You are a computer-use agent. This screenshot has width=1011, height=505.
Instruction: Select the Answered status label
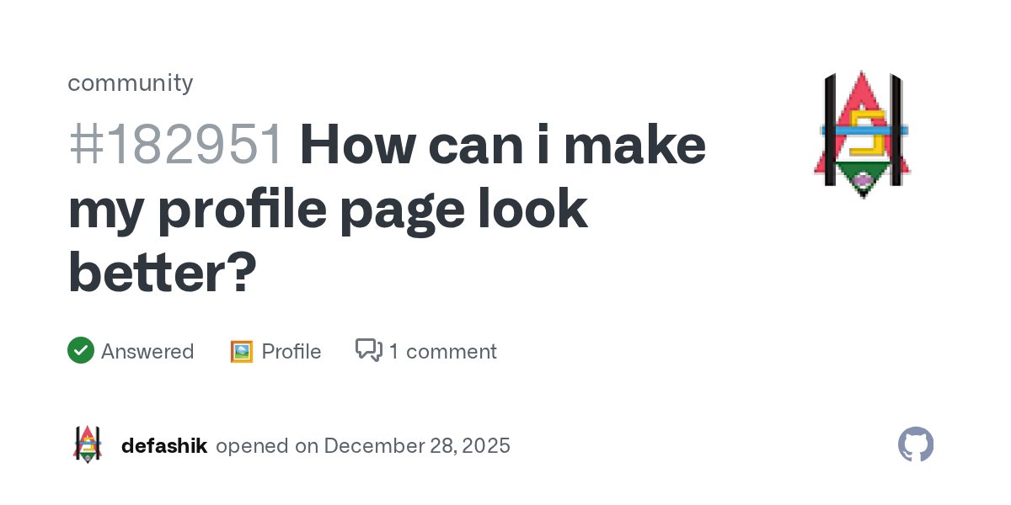(147, 351)
